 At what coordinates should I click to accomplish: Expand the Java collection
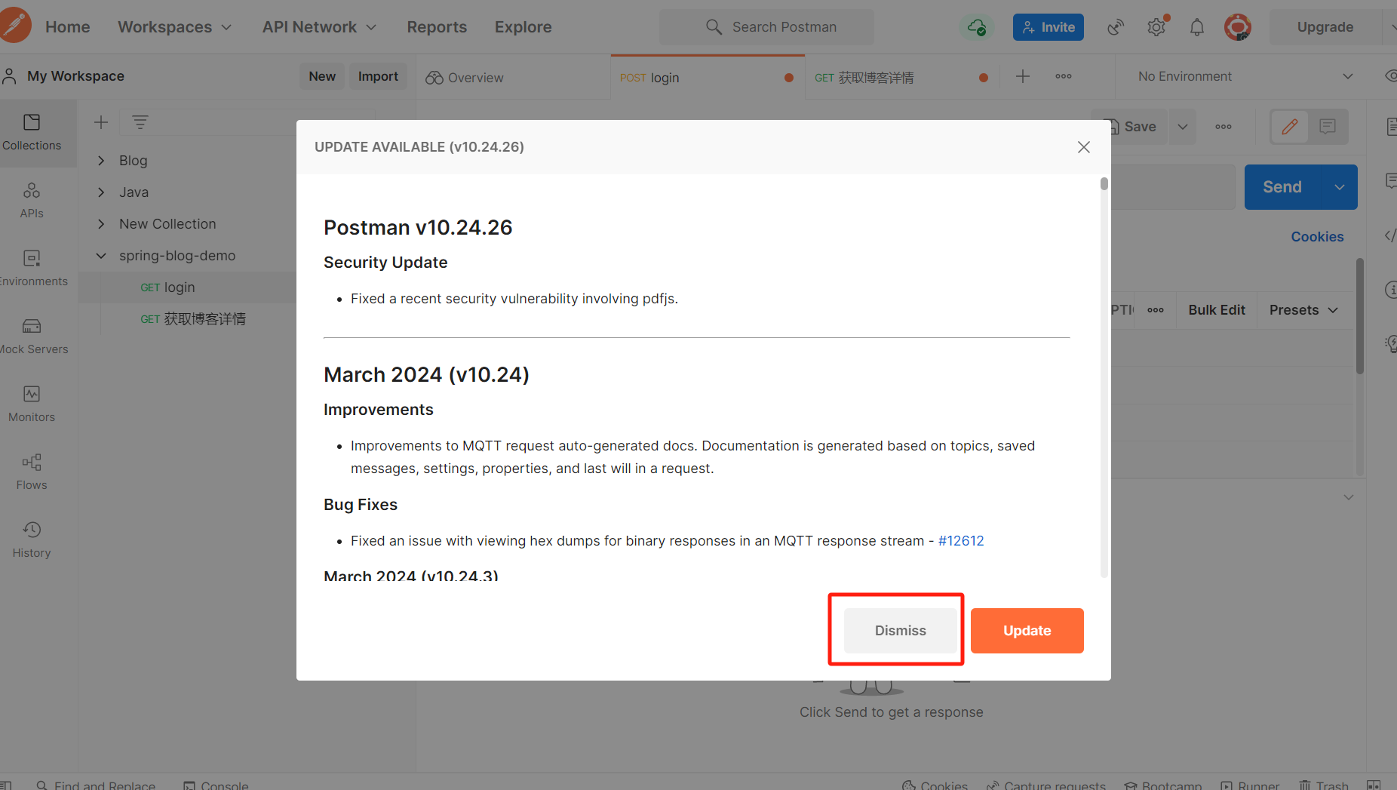click(x=101, y=192)
